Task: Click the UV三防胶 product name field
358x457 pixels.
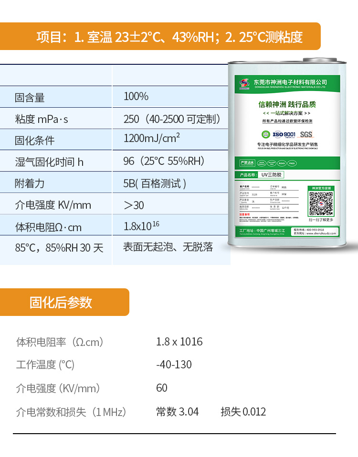Action: coord(271,175)
